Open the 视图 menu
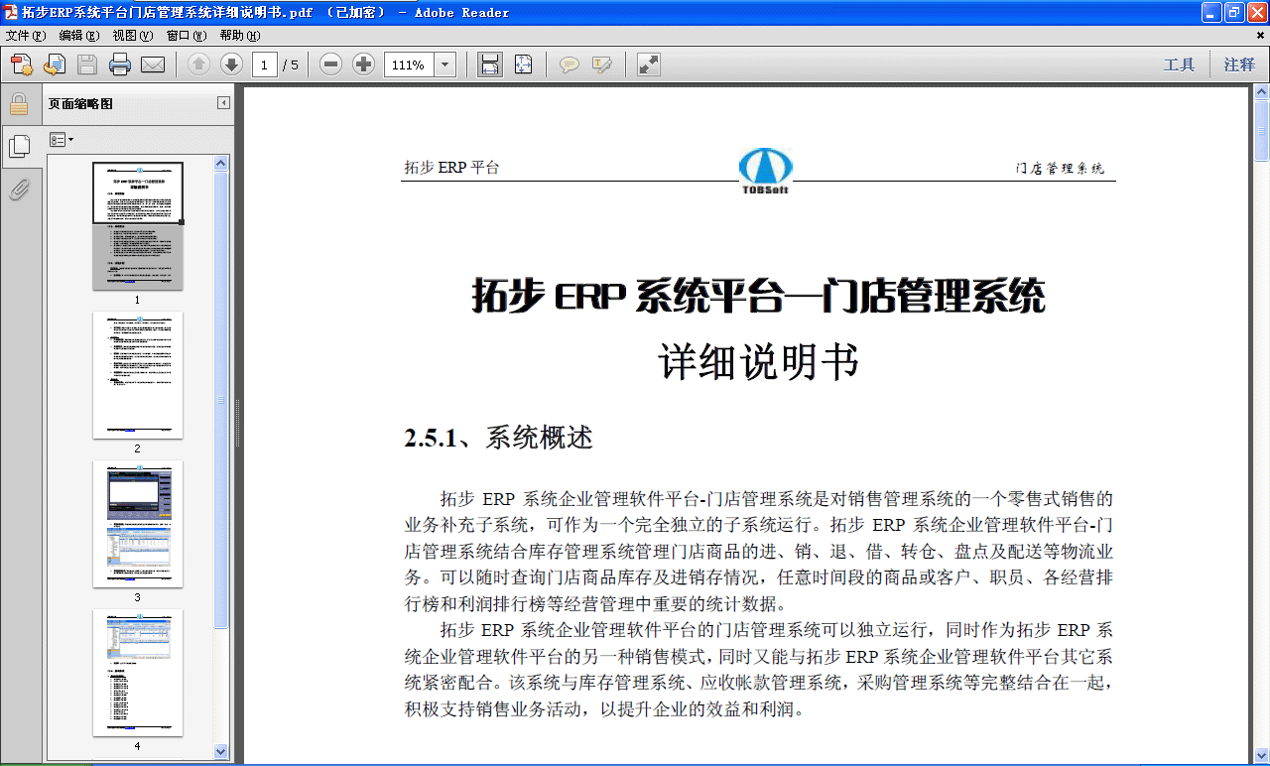Screen dimensions: 1270x766 (x=132, y=35)
